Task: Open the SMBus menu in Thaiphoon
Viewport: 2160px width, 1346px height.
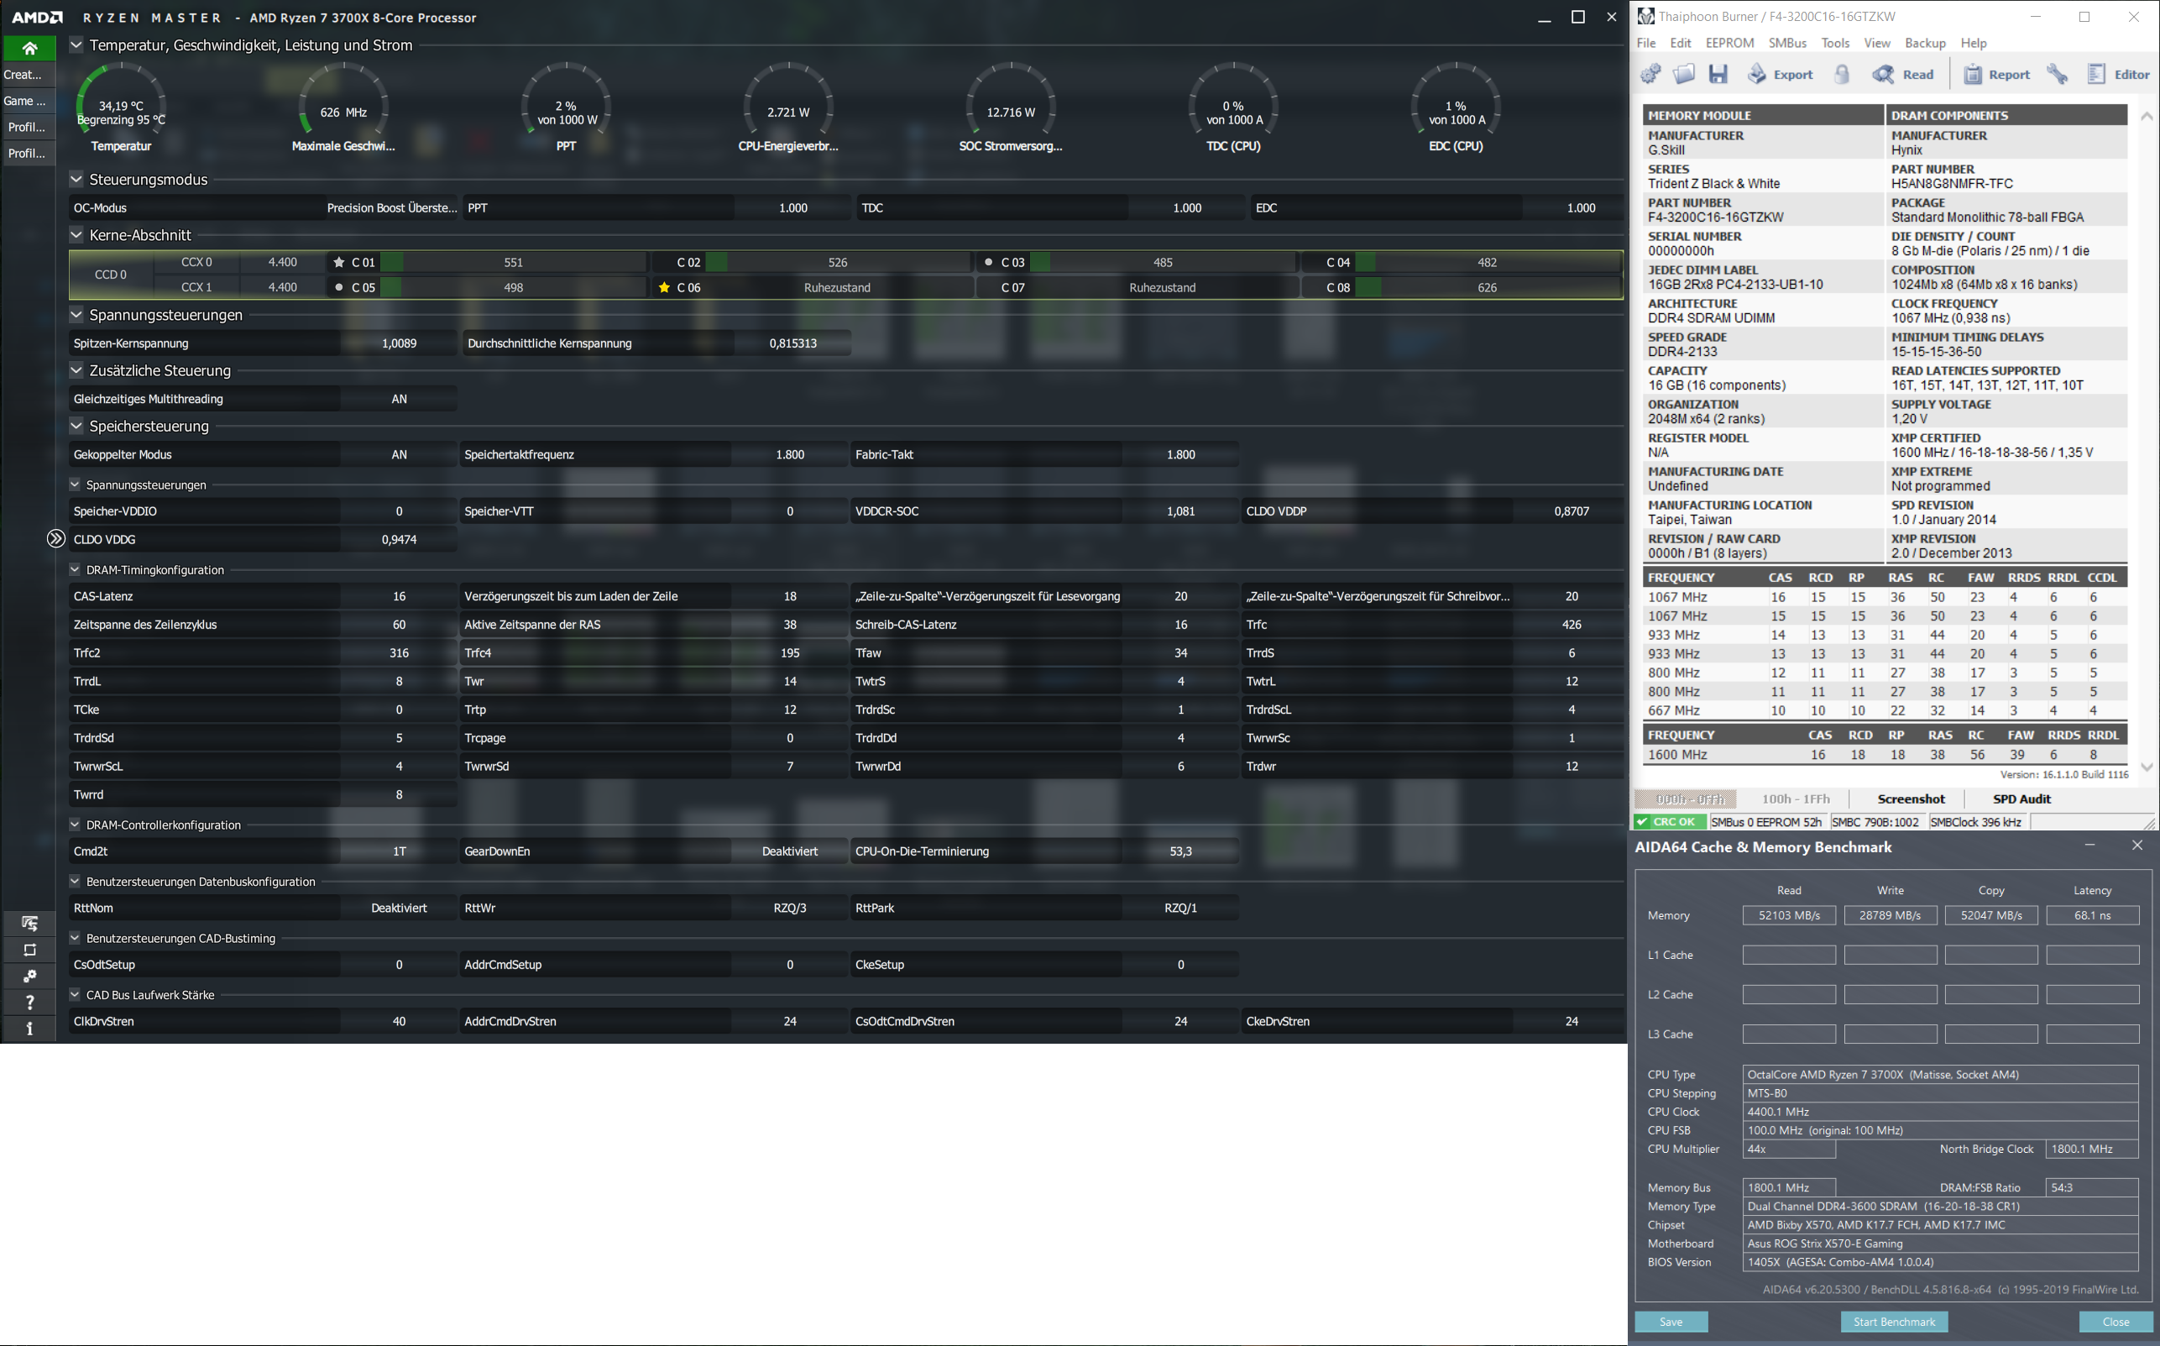Action: [x=1786, y=43]
